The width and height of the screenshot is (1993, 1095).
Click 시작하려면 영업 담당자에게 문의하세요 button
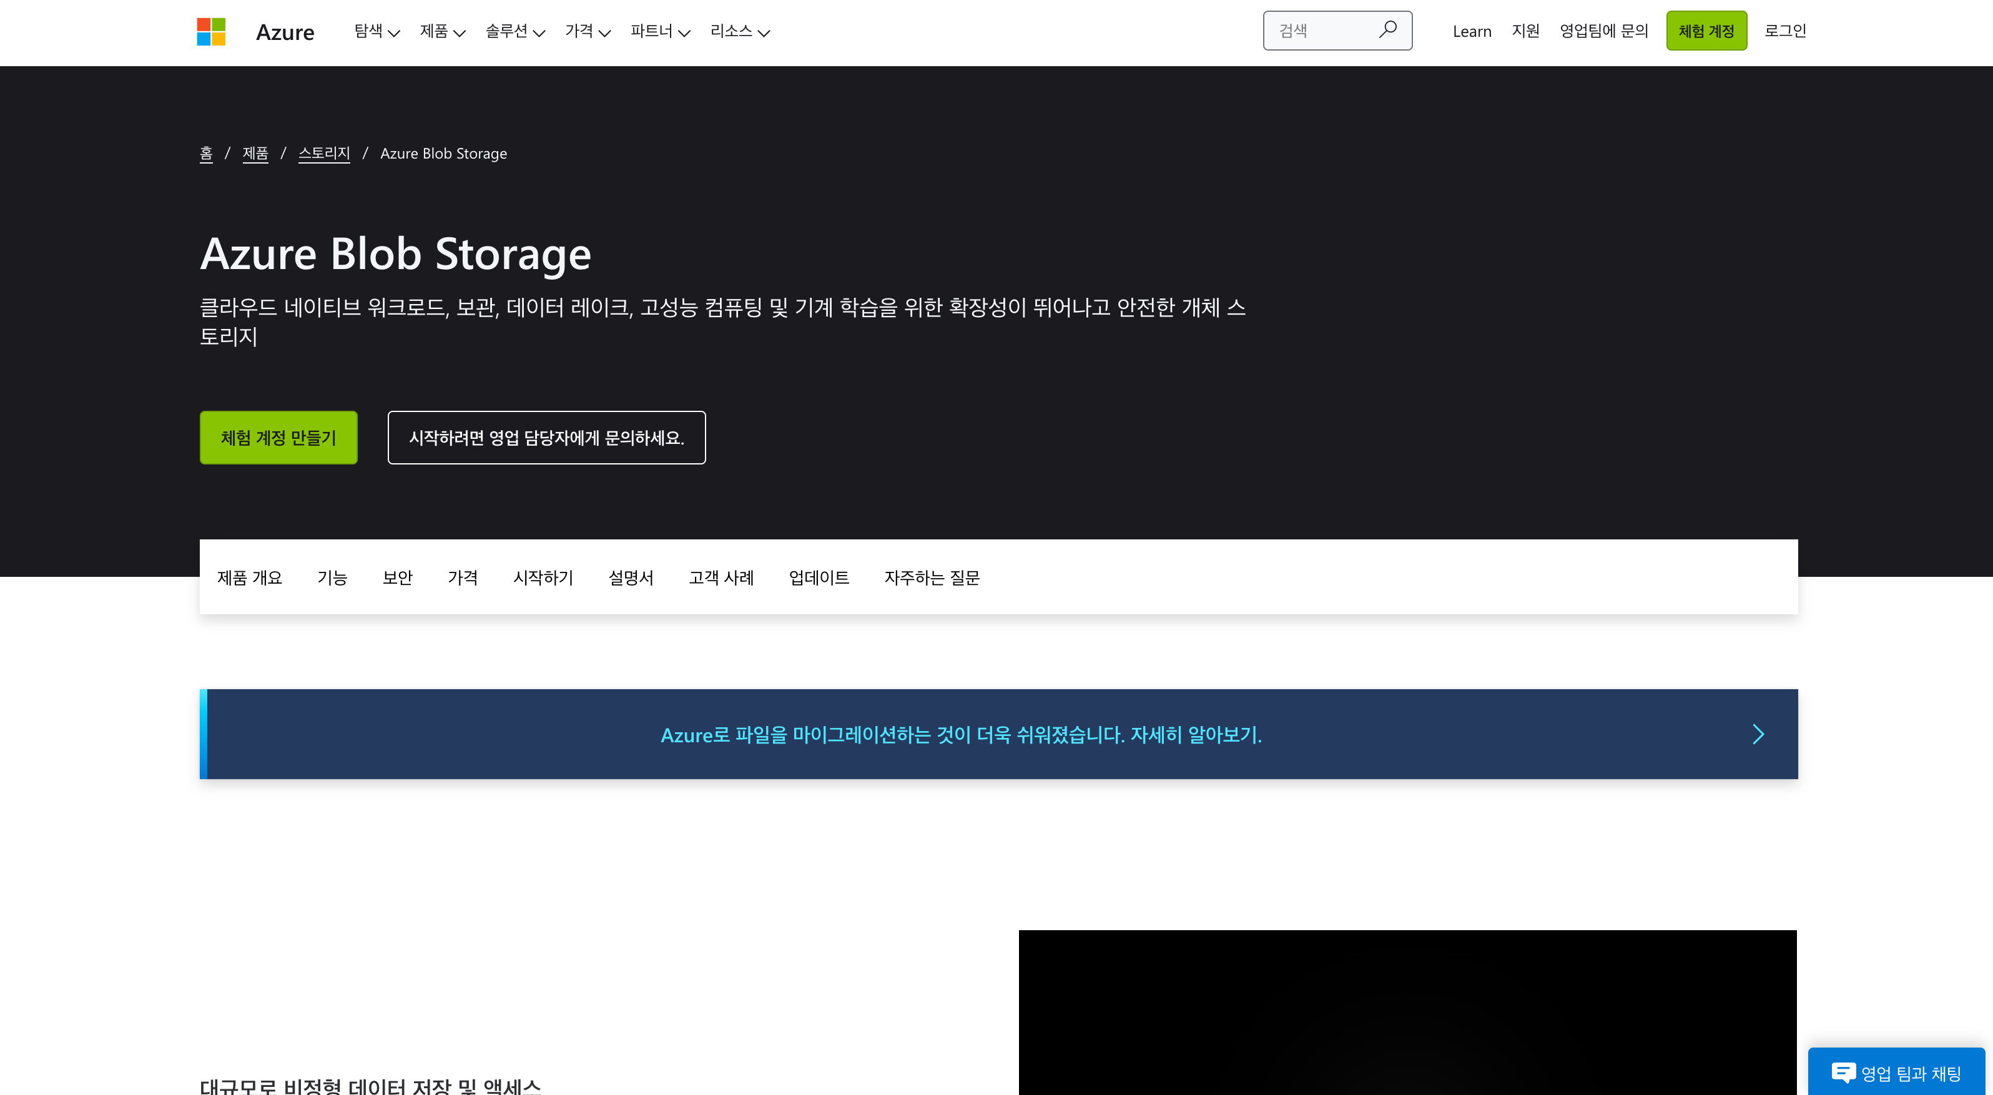pyautogui.click(x=548, y=437)
